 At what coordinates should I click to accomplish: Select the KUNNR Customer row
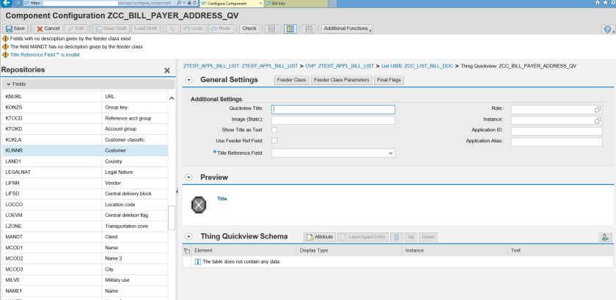click(x=85, y=150)
